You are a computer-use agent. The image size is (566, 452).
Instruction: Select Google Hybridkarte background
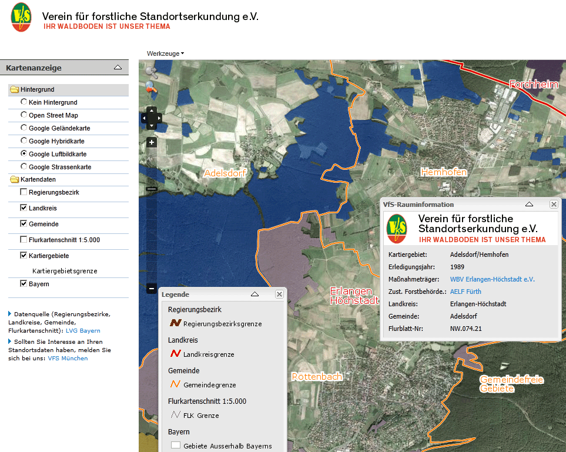coord(24,140)
